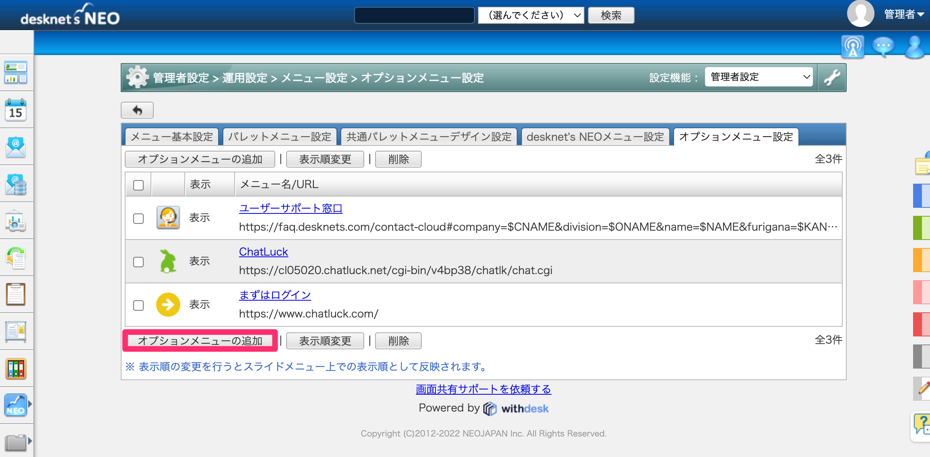Select the green color tab on right edge
The height and width of the screenshot is (457, 930).
pyautogui.click(x=922, y=228)
